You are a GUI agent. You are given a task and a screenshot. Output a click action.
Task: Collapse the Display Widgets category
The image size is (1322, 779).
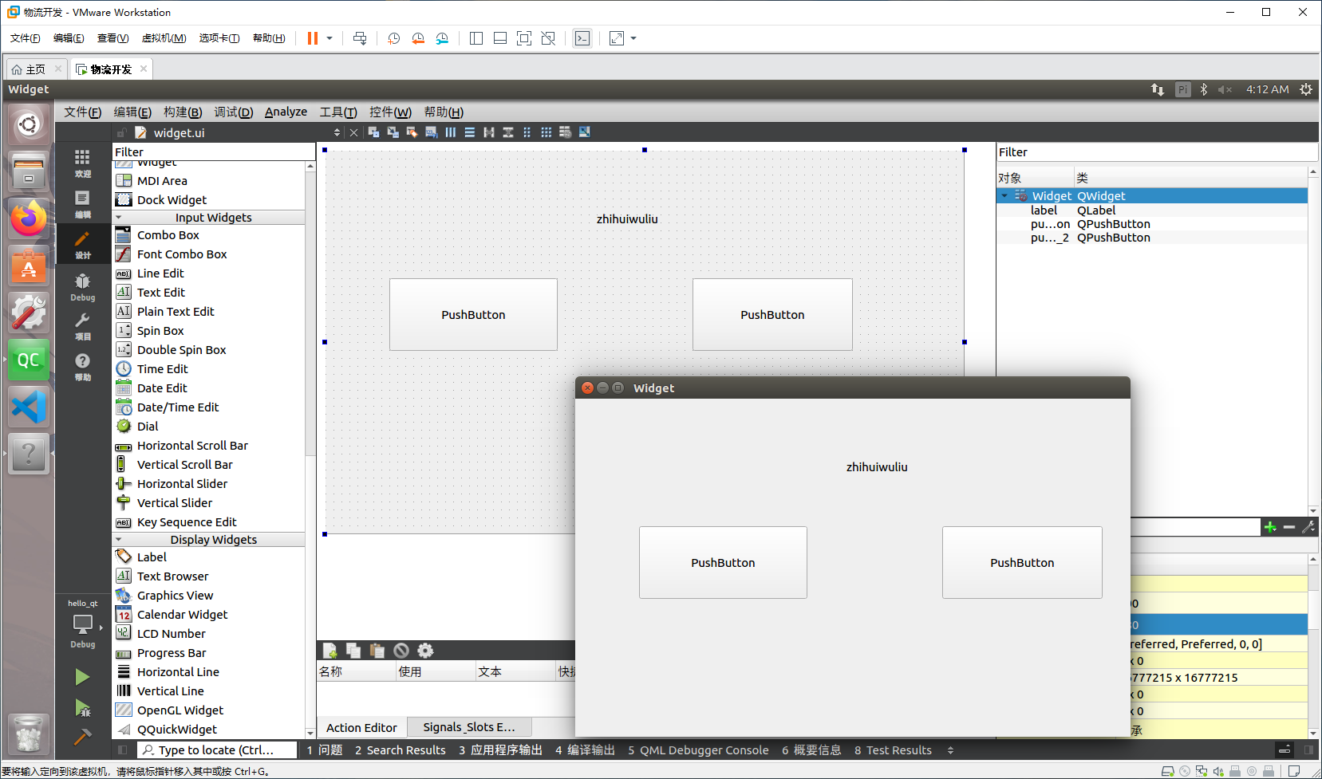119,540
